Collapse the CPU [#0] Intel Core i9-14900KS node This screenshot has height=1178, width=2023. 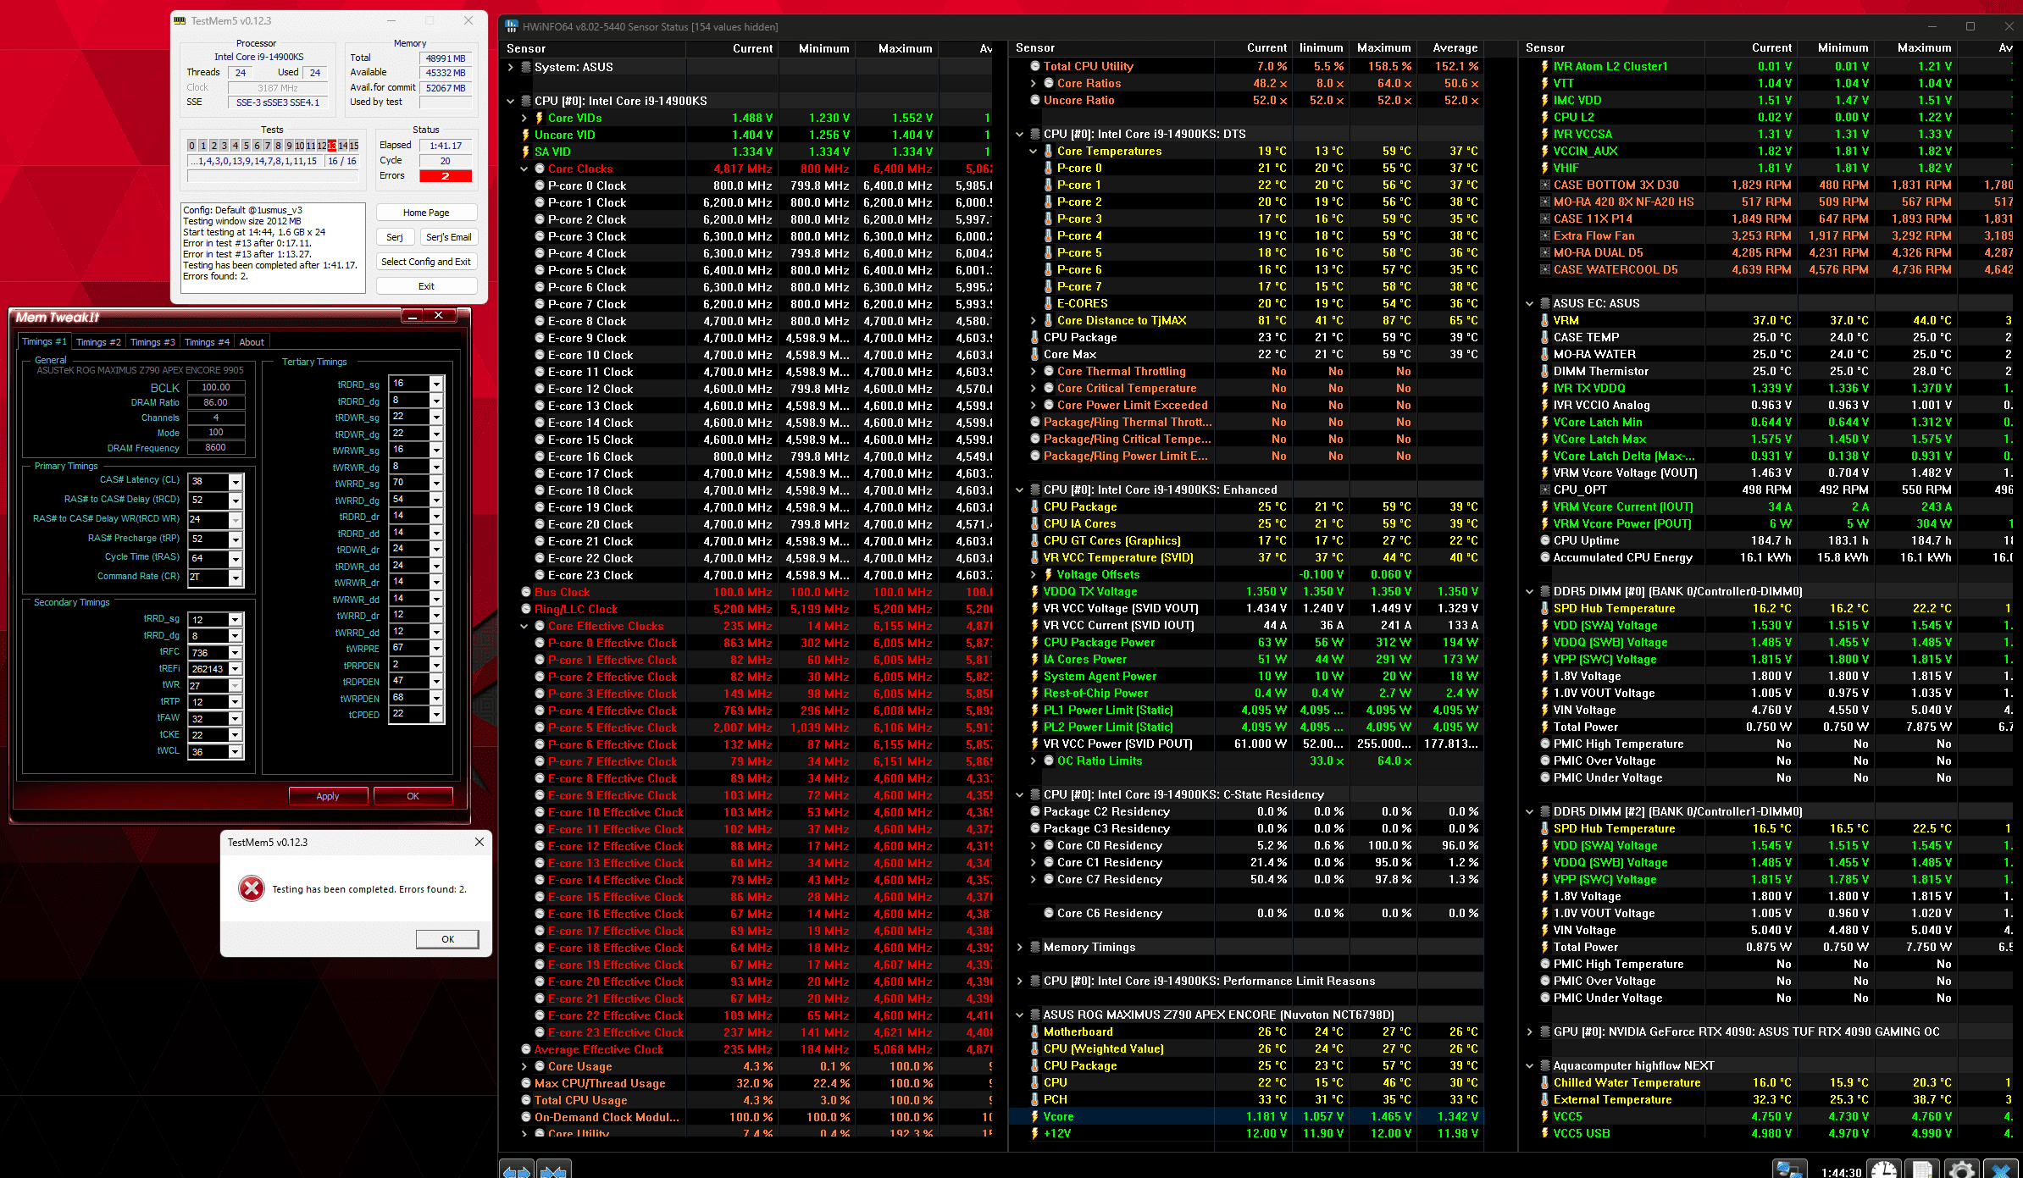[x=510, y=101]
